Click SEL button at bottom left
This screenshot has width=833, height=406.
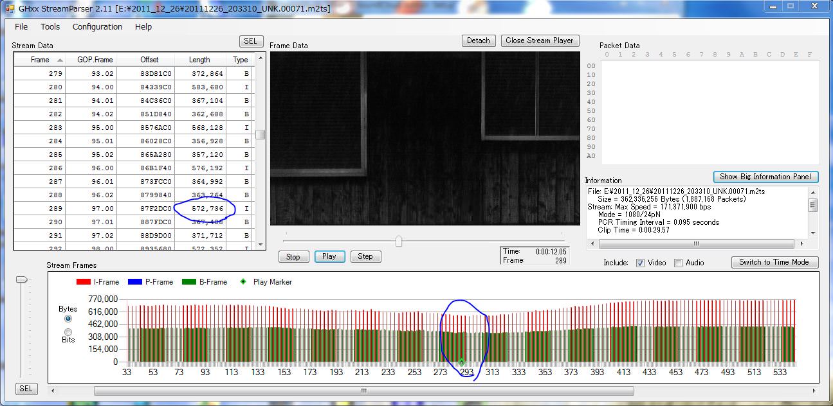pyautogui.click(x=26, y=389)
